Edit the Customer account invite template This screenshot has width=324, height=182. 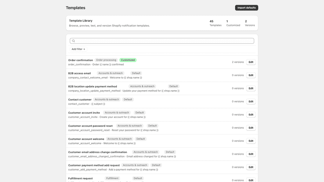tap(251, 115)
